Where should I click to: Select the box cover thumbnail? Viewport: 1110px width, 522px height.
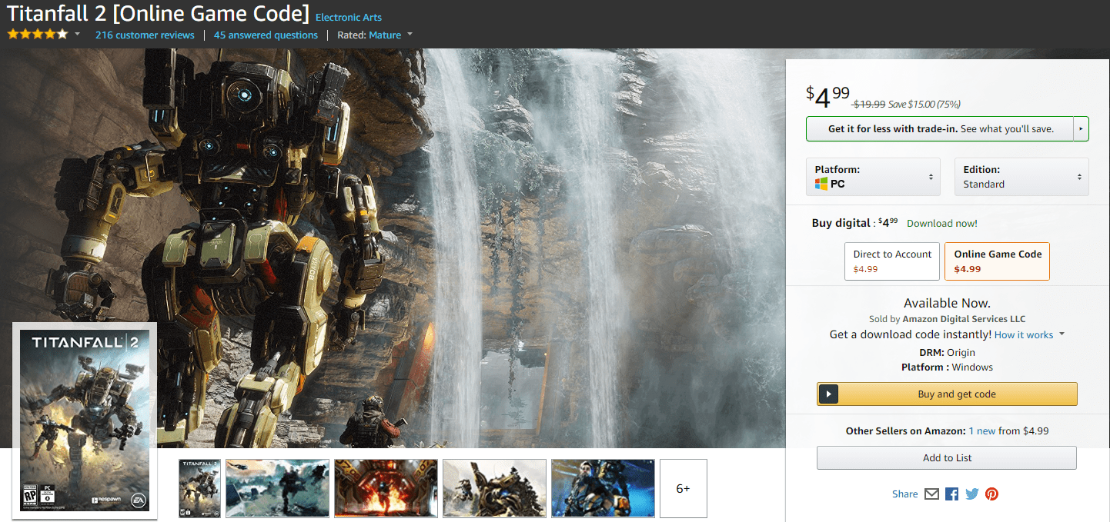[x=199, y=488]
